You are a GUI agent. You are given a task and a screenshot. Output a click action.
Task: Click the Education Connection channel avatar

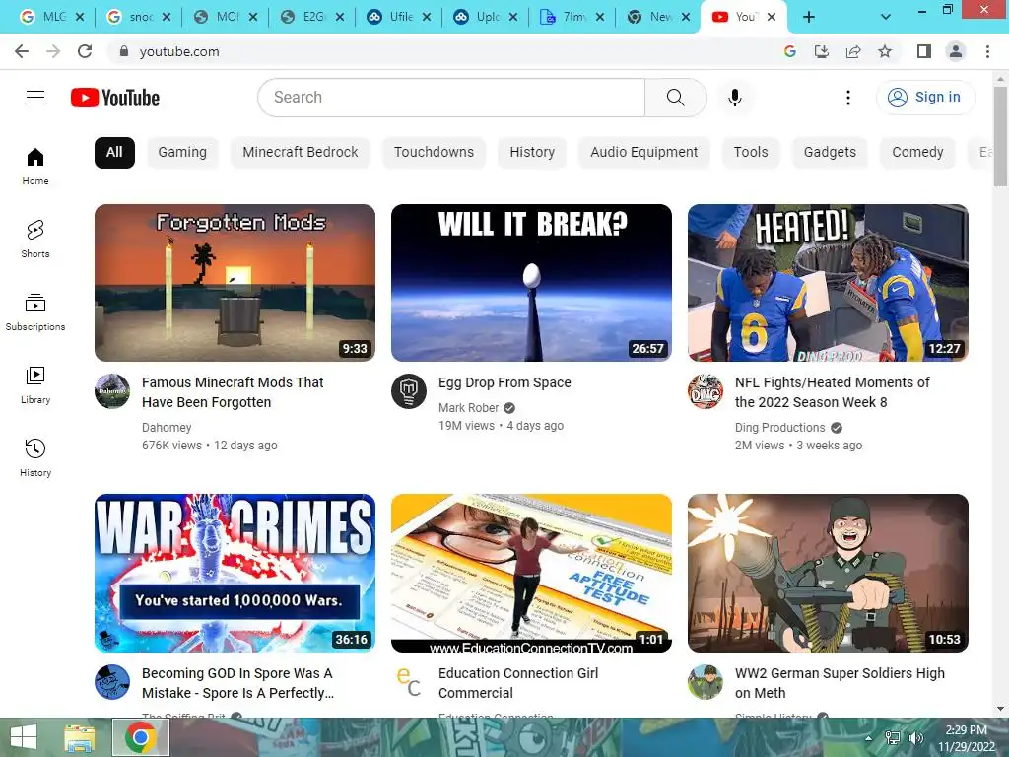pyautogui.click(x=409, y=682)
